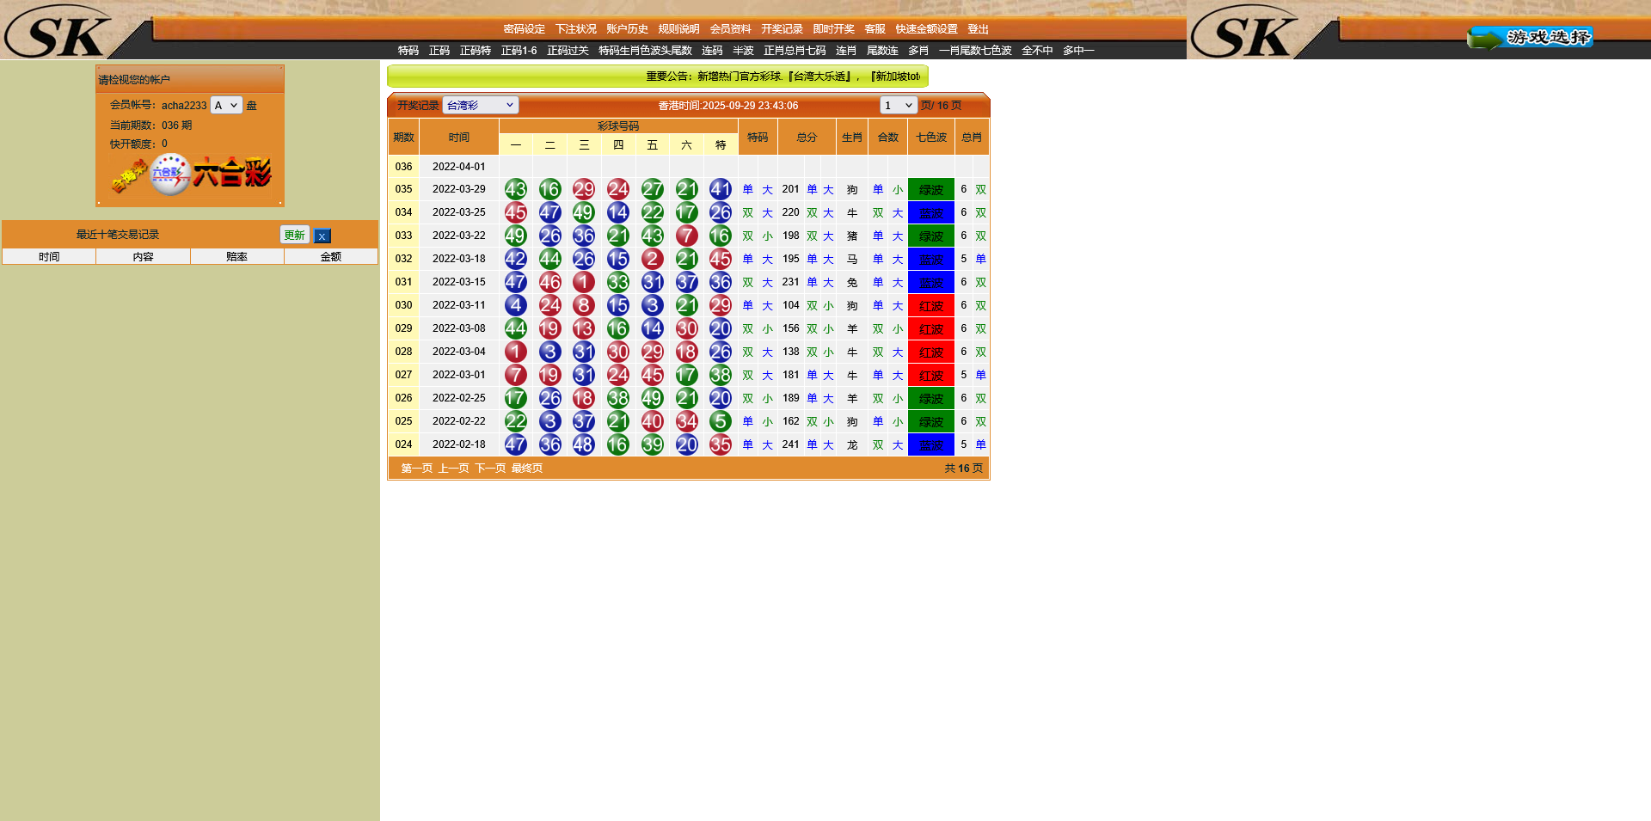
Task: Click the red 红波 swatch in draw 030
Action: pyautogui.click(x=931, y=305)
